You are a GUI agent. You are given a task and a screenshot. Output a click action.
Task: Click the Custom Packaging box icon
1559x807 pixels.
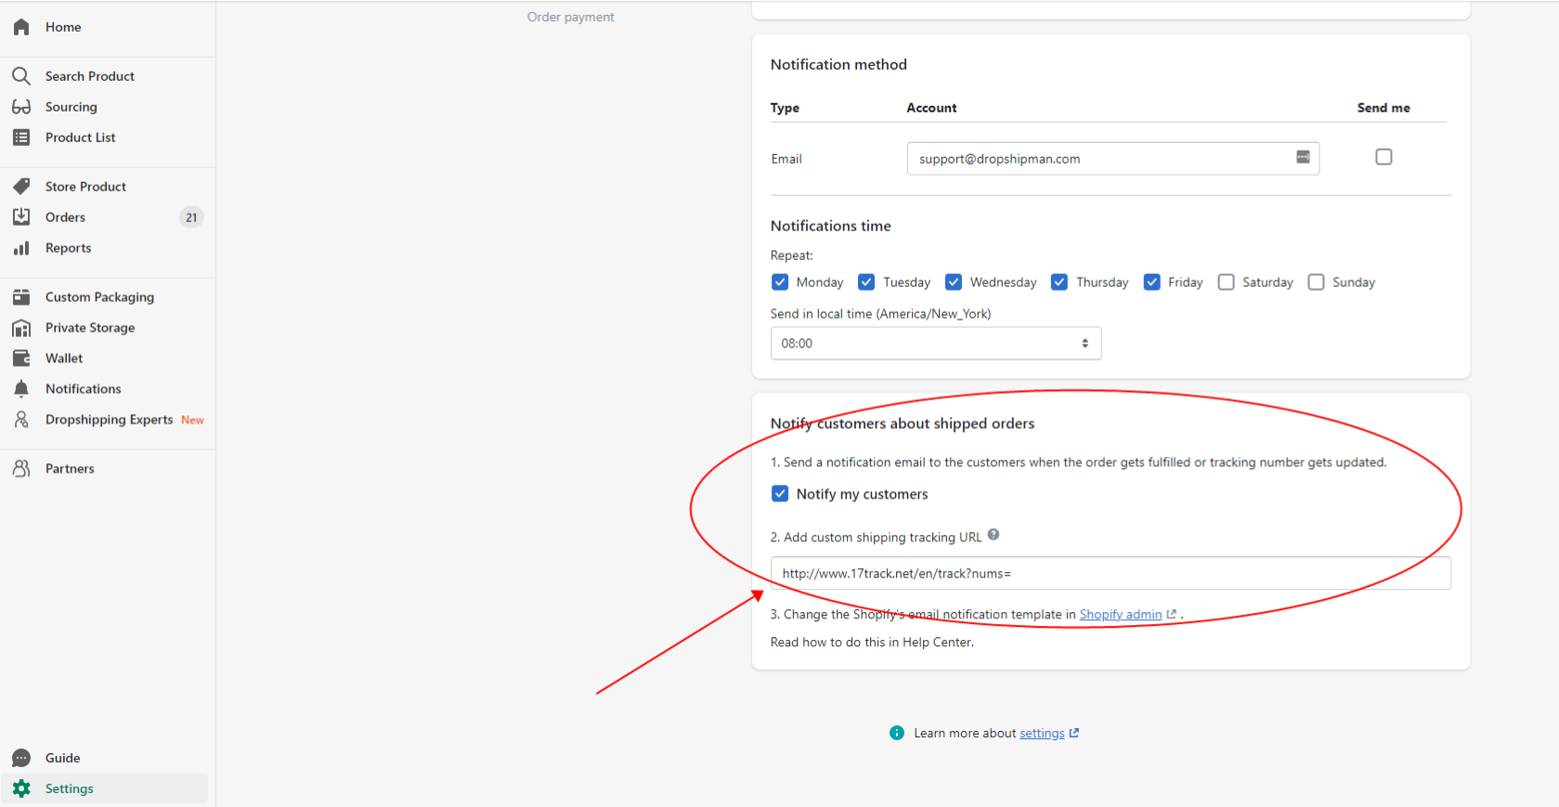21,297
